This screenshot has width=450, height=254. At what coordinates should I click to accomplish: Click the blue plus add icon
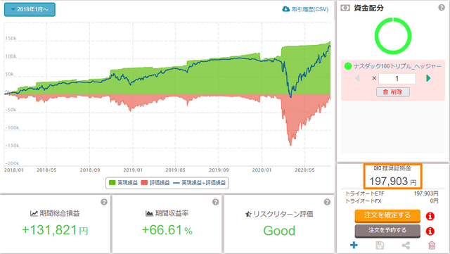pyautogui.click(x=354, y=245)
